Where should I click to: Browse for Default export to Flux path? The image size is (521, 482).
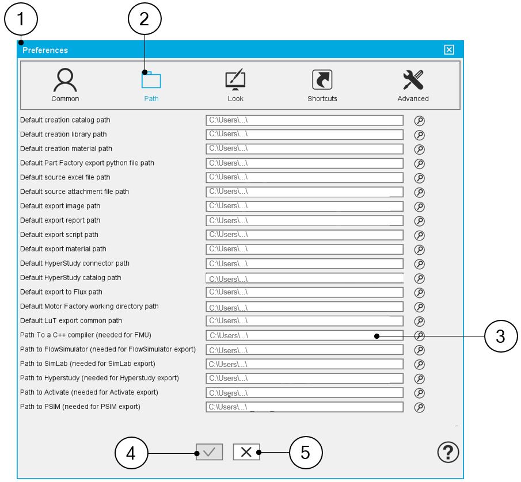[x=420, y=293]
